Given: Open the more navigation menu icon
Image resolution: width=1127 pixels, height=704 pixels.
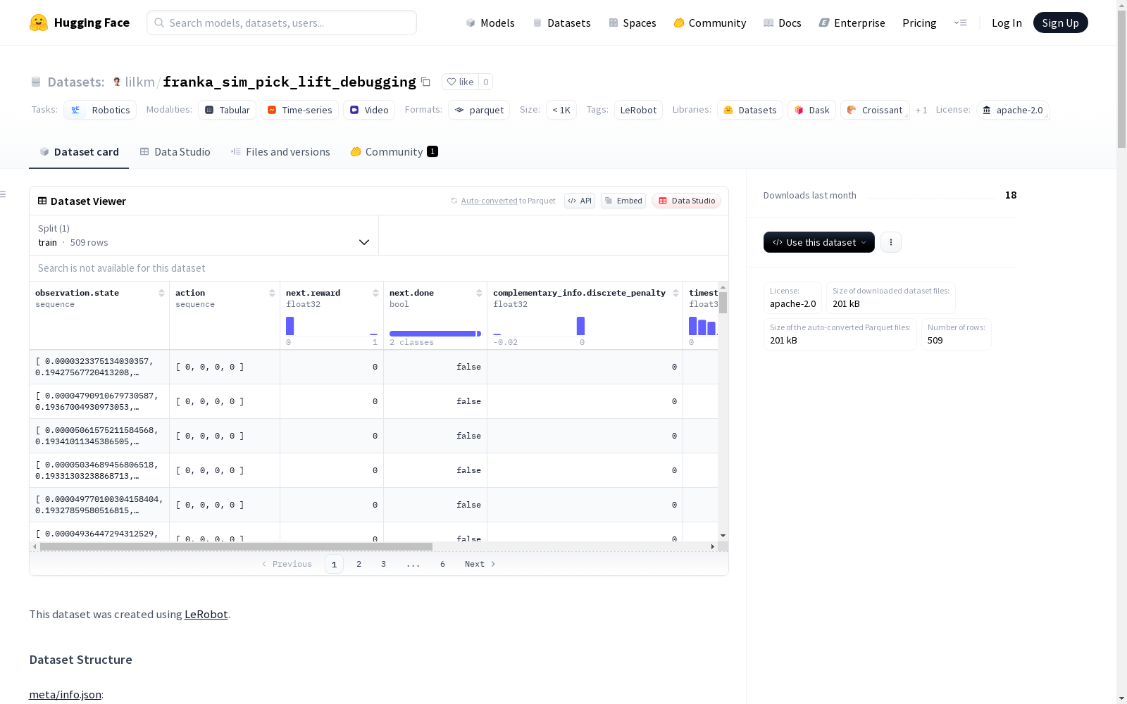Looking at the screenshot, I should click(x=960, y=23).
